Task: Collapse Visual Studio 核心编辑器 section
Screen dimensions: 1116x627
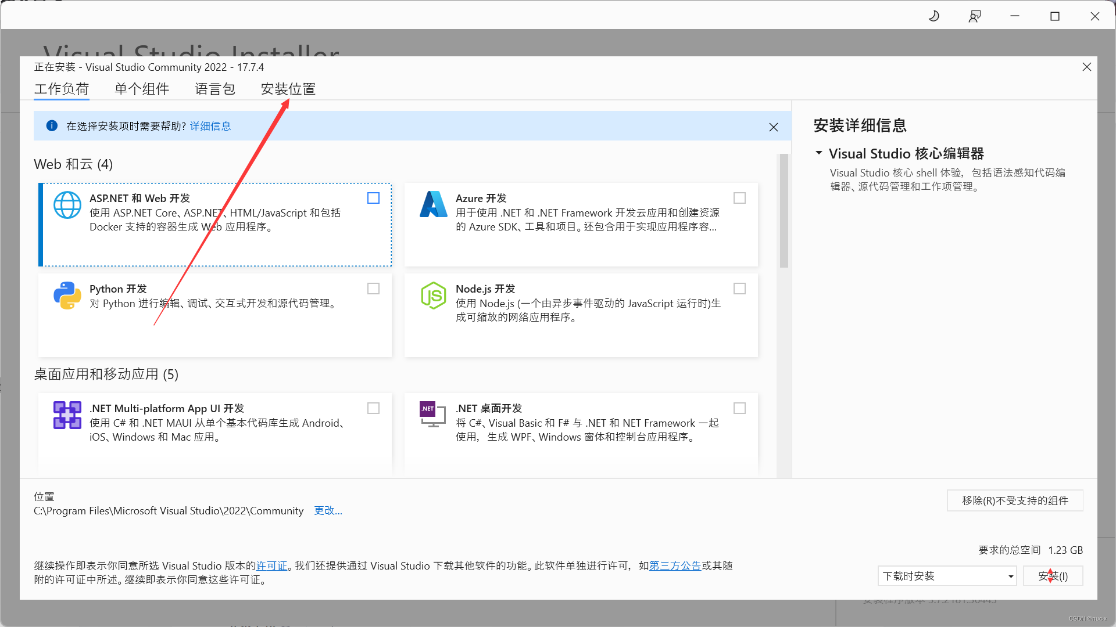Action: point(819,153)
